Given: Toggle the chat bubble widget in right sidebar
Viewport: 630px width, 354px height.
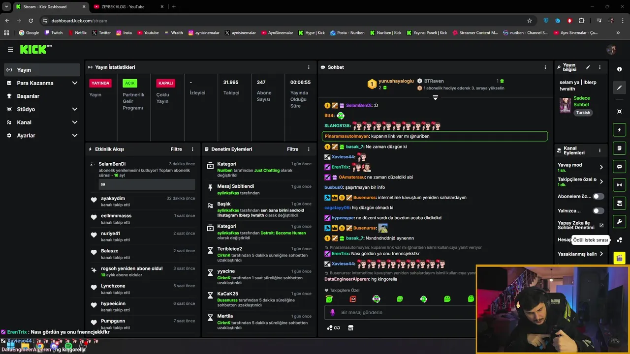Looking at the screenshot, I should tap(619, 166).
